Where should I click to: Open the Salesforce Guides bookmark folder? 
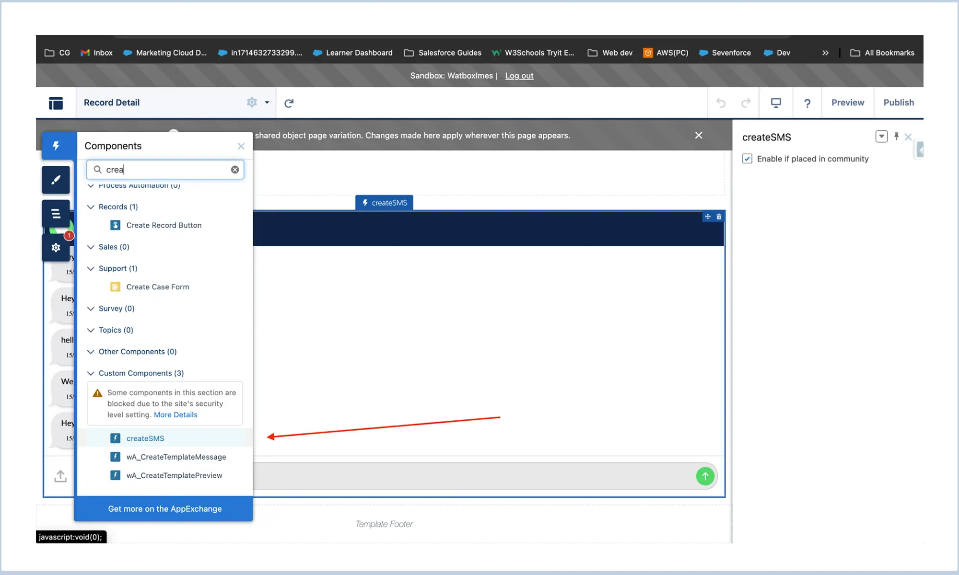(443, 53)
